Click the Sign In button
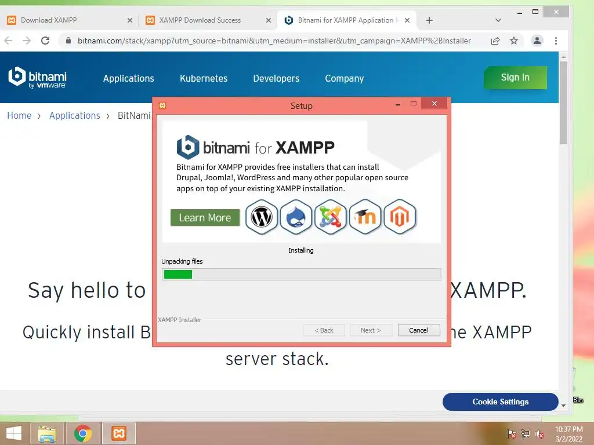 (515, 78)
